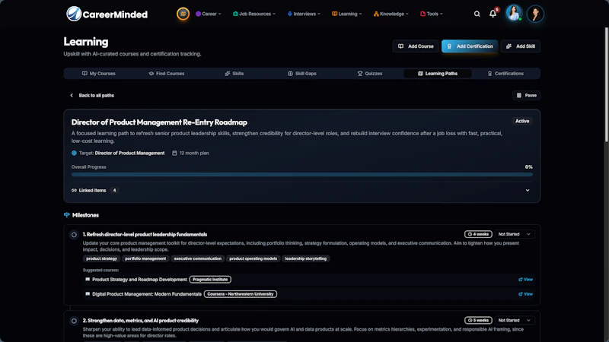Image resolution: width=609 pixels, height=342 pixels.
Task: View the Product Strategy and Roadmap Development course
Action: tap(525, 280)
